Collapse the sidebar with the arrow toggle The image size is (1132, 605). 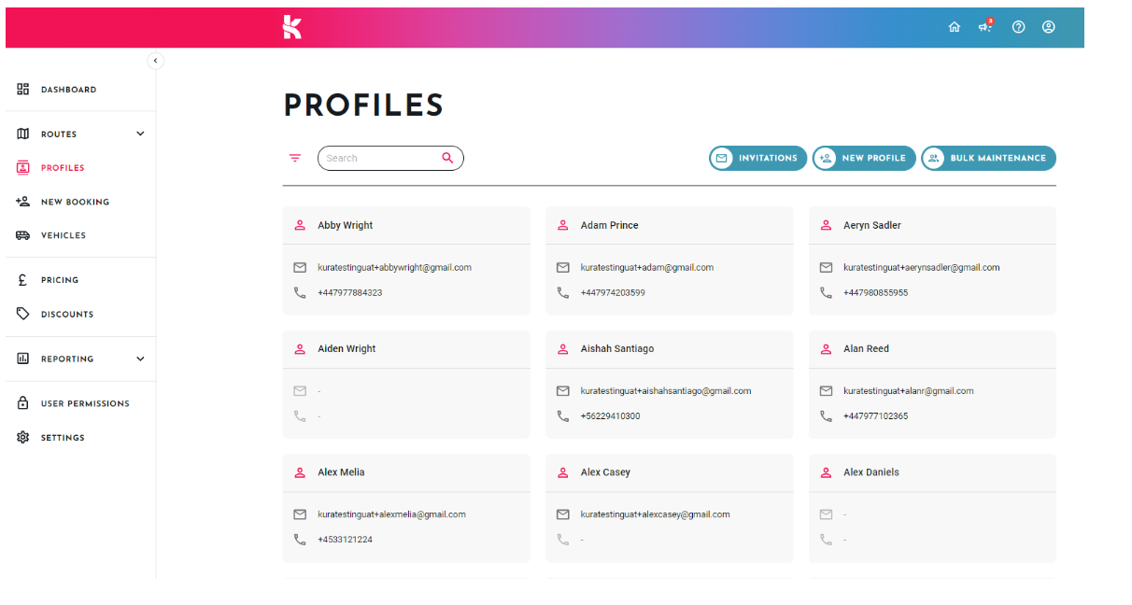point(156,61)
